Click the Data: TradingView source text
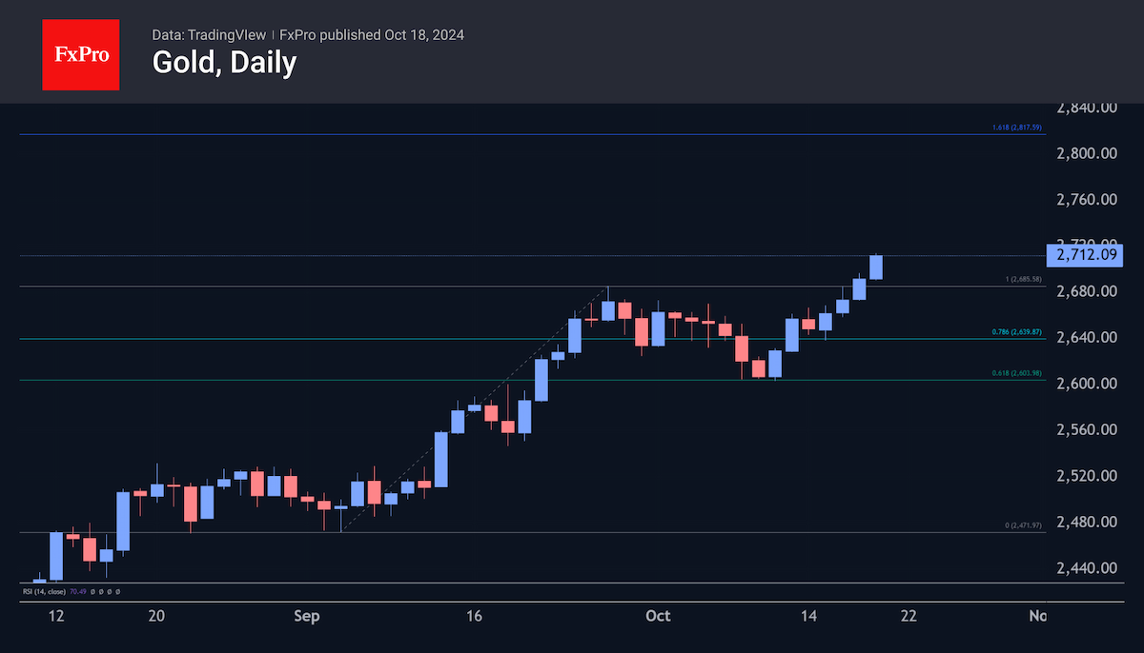Viewport: 1144px width, 653px height. 209,34
